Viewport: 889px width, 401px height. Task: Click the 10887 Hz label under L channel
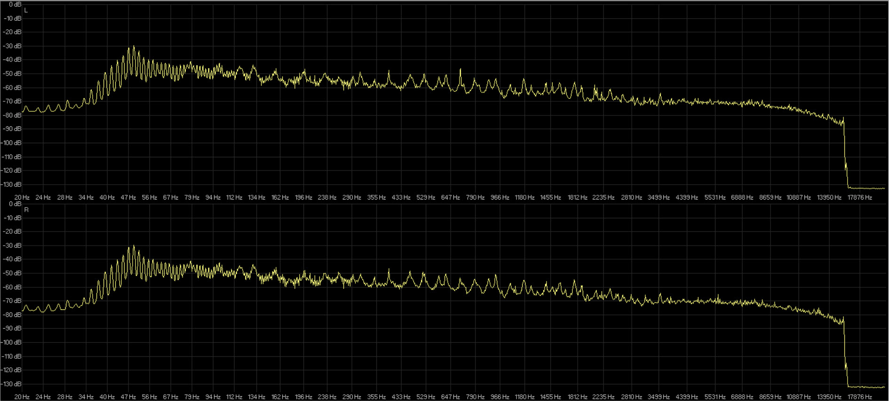click(798, 198)
